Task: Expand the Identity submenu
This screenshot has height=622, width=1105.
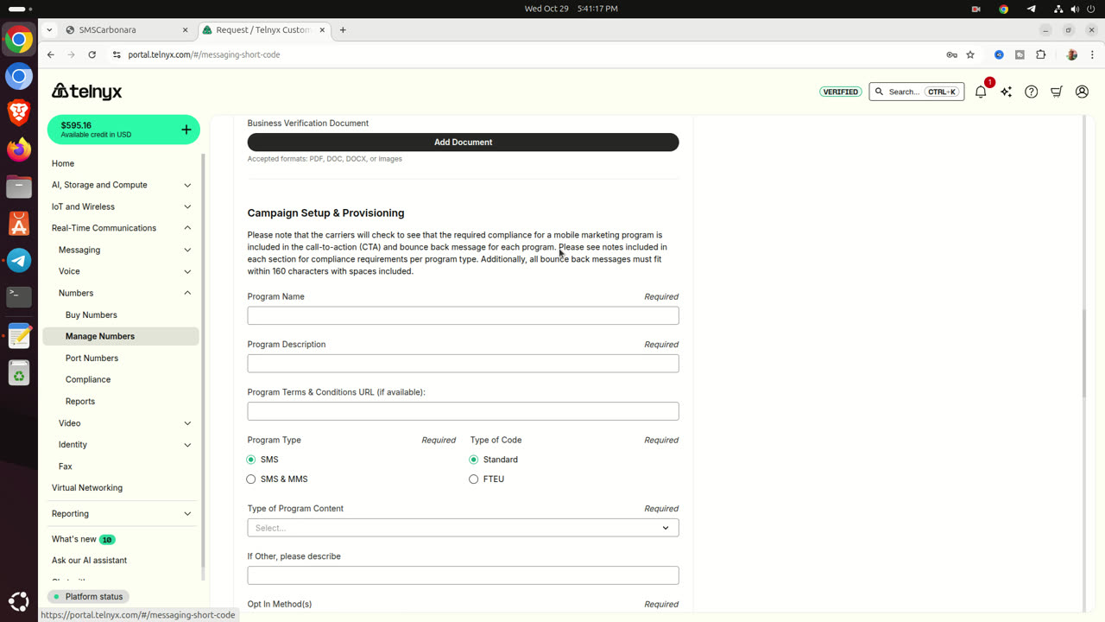Action: tap(187, 445)
